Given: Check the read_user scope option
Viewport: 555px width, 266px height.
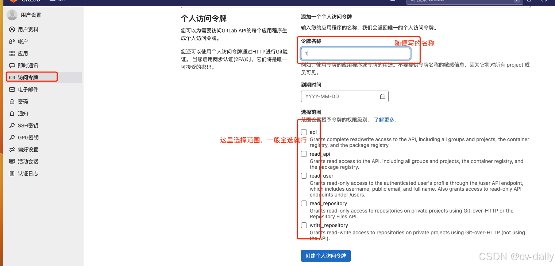Looking at the screenshot, I should (x=304, y=176).
